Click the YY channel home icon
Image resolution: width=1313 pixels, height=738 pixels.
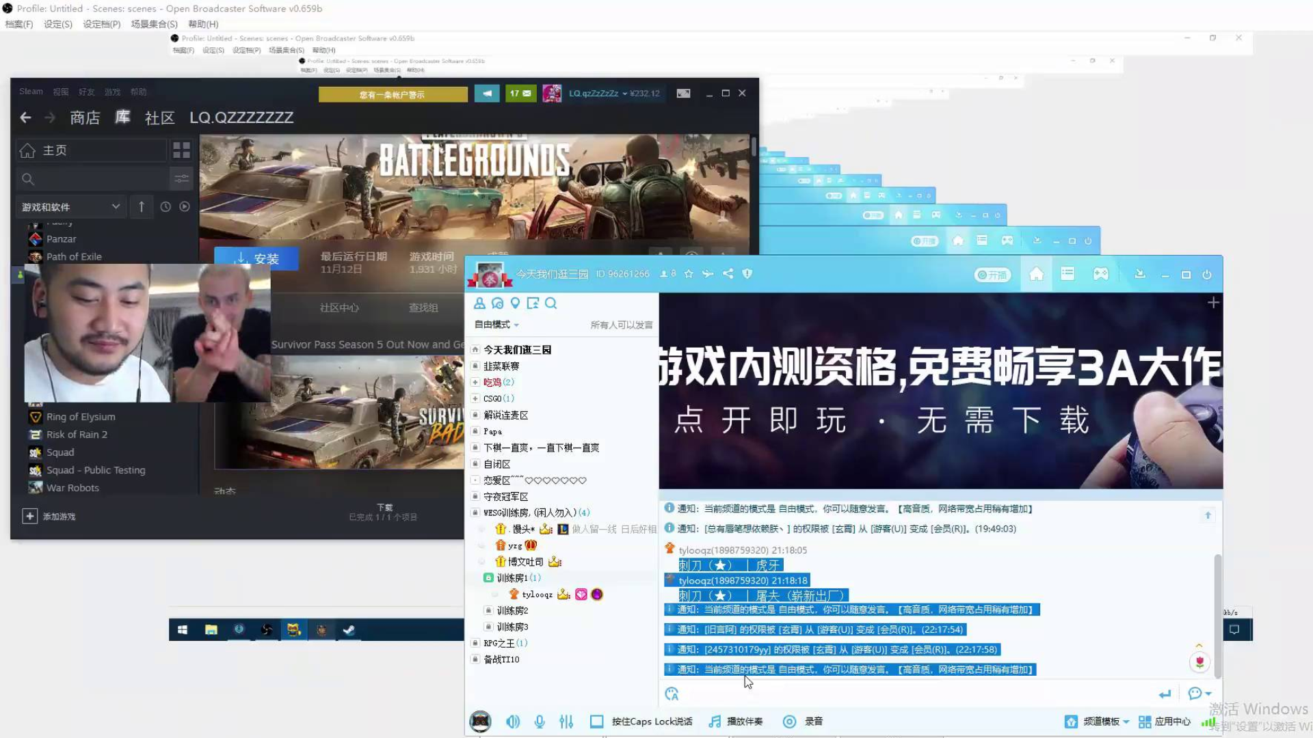tap(1036, 275)
